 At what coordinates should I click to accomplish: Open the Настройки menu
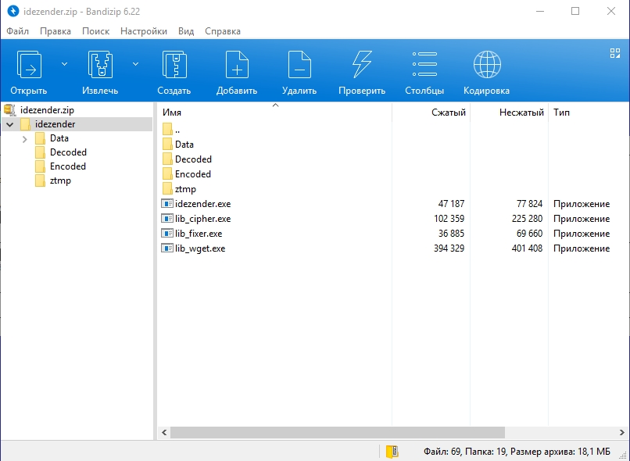coord(144,31)
